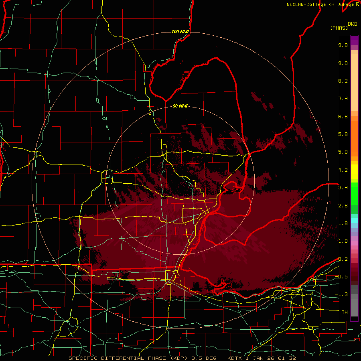
Task: Click the 9.8 scale value
Action: (343, 45)
